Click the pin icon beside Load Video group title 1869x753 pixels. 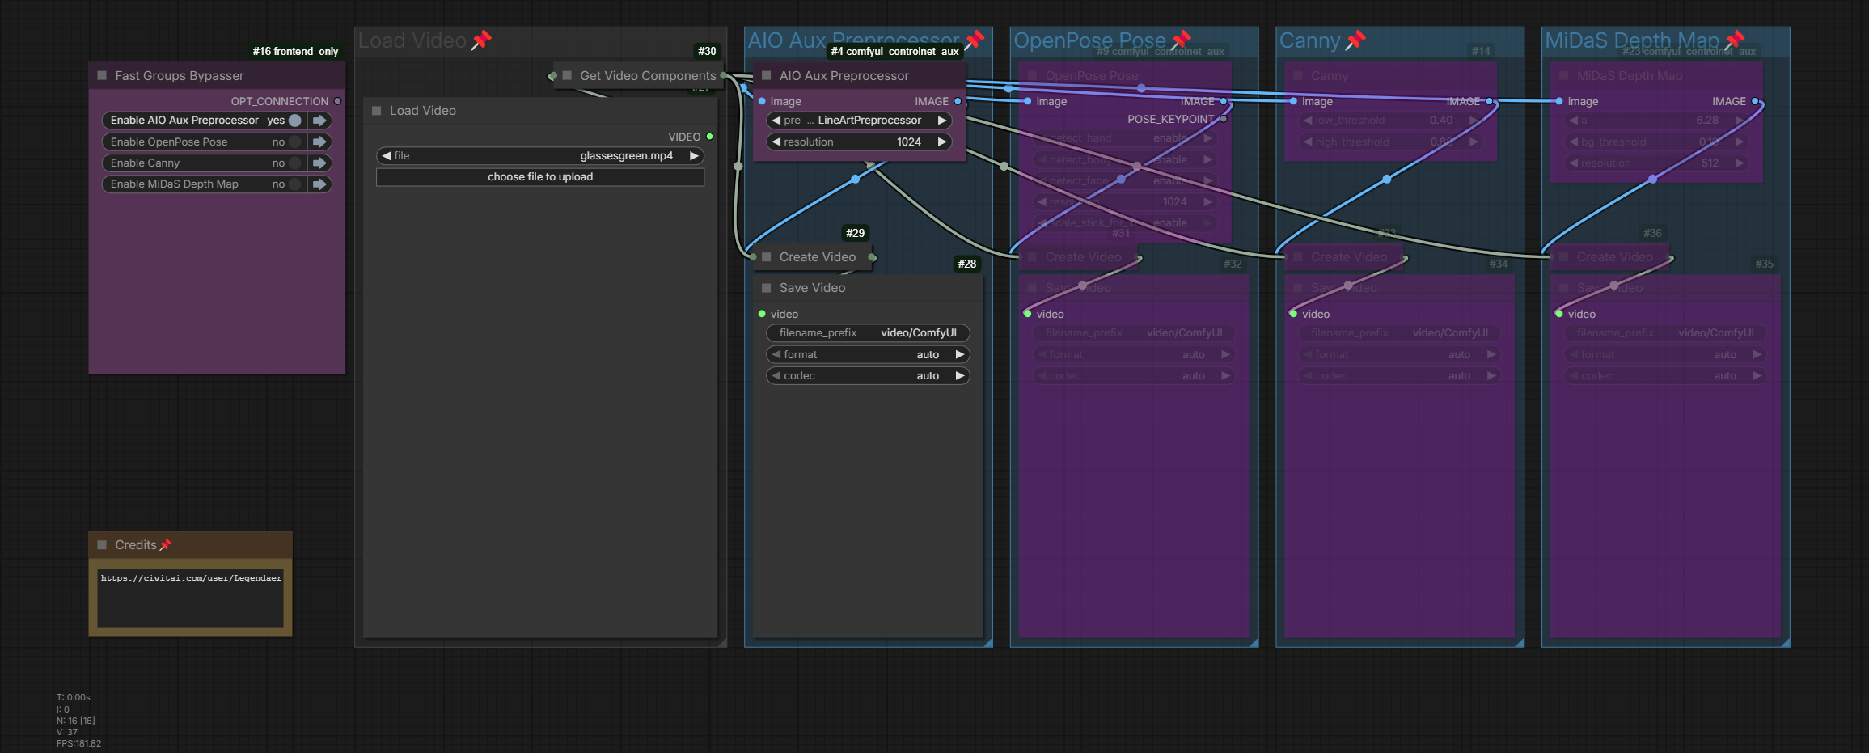point(481,40)
